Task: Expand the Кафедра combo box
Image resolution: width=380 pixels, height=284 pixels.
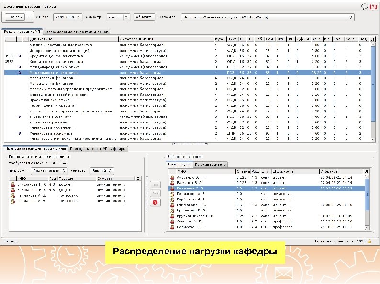Action: tap(268, 17)
